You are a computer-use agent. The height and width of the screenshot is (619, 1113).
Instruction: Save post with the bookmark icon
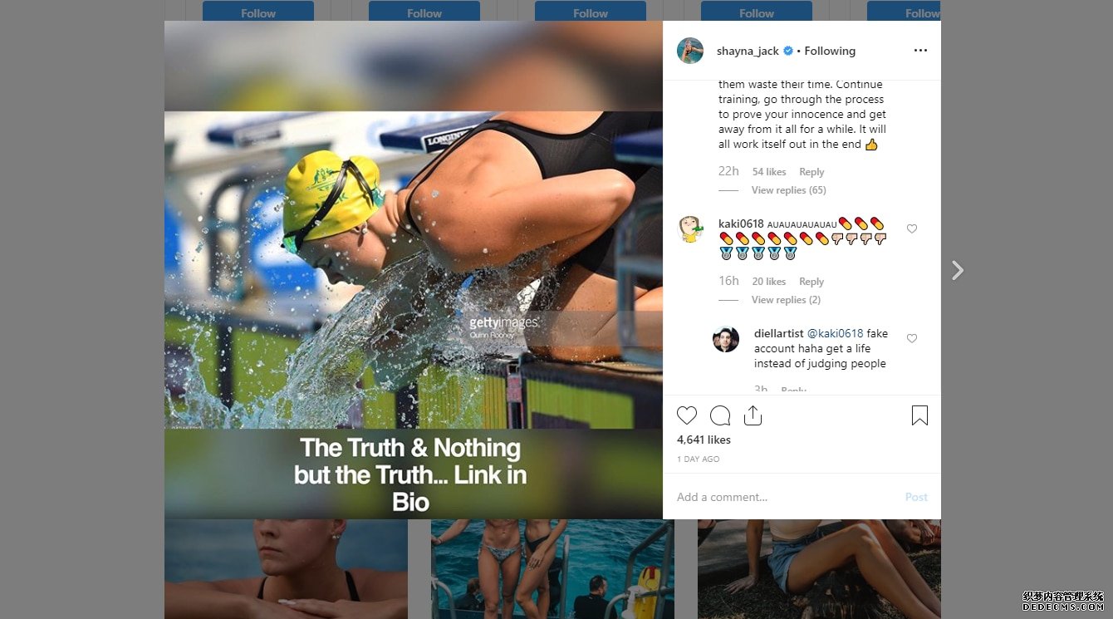click(919, 415)
